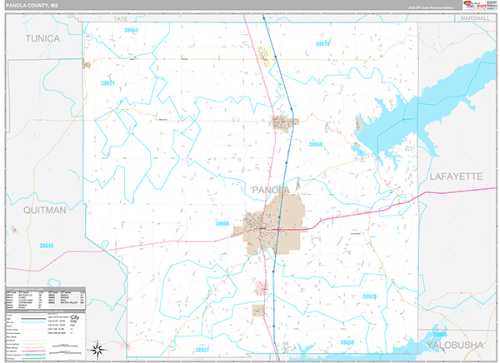Click the orange highway line legend swatch
This screenshot has width=500, height=363.
[x=33, y=347]
